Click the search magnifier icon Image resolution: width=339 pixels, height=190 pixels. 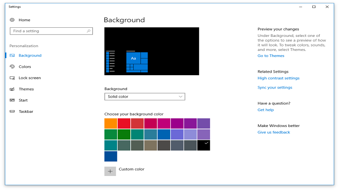point(88,31)
